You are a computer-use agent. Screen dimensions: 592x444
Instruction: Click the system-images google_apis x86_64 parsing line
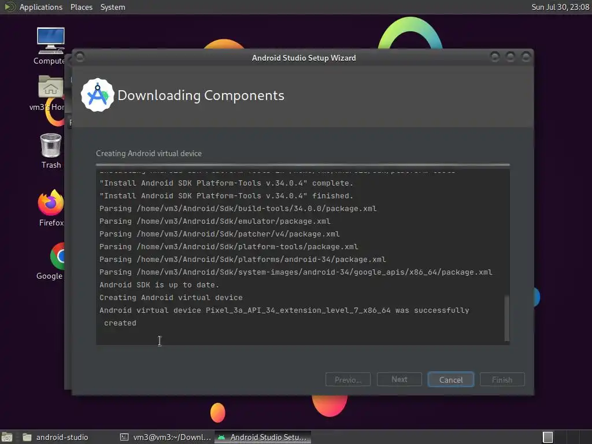(295, 272)
